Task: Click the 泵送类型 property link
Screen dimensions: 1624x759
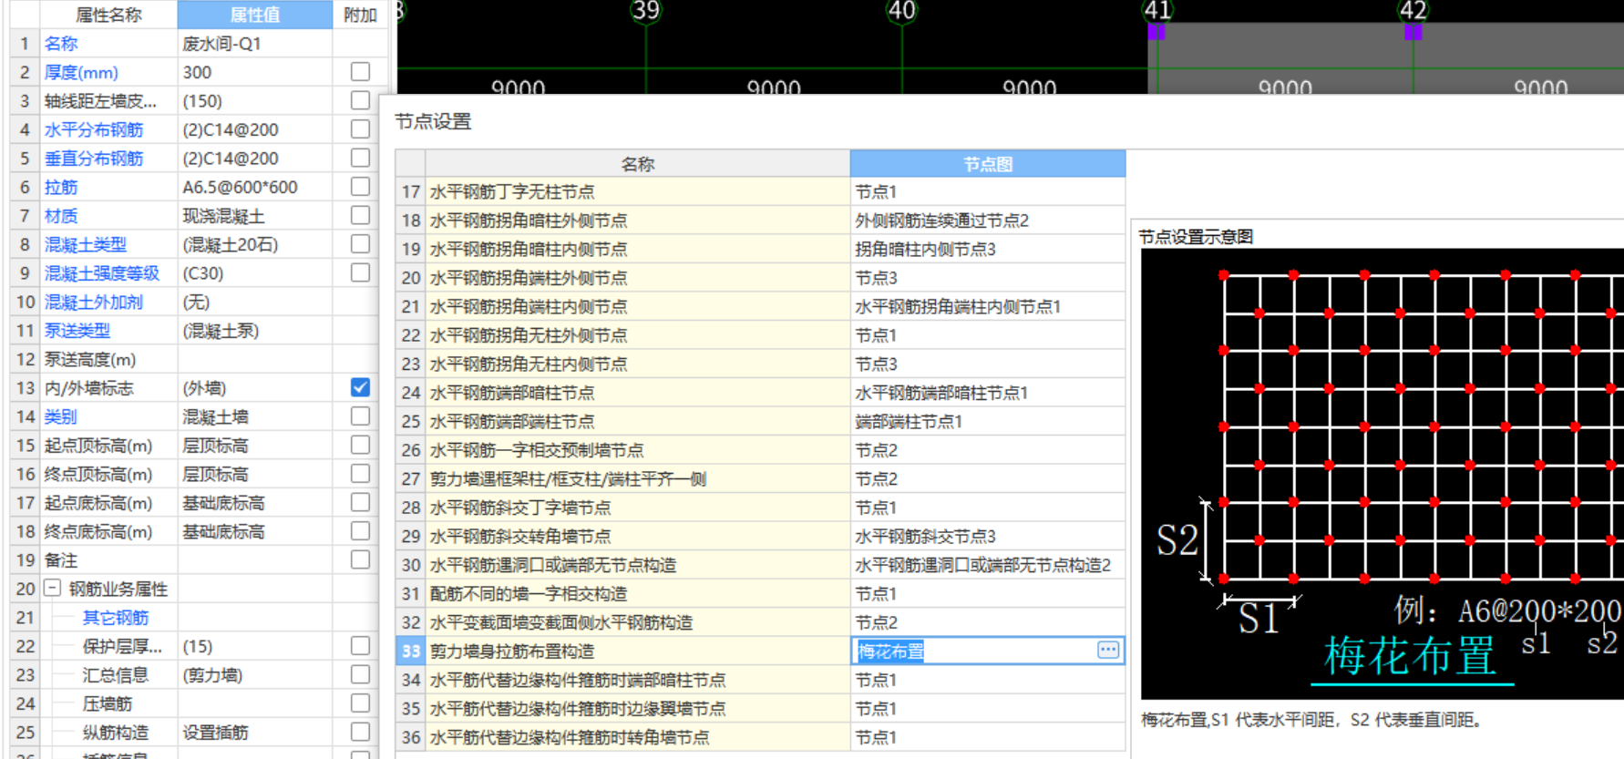Action: click(x=77, y=331)
